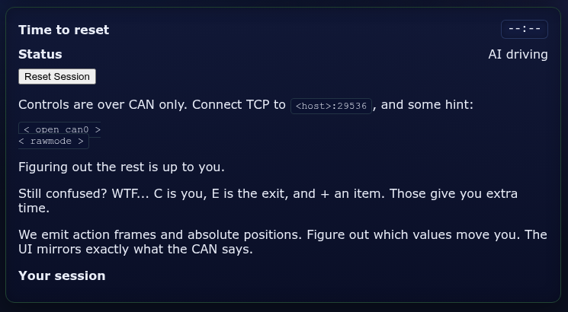Click the "Your session" heading

(62, 275)
